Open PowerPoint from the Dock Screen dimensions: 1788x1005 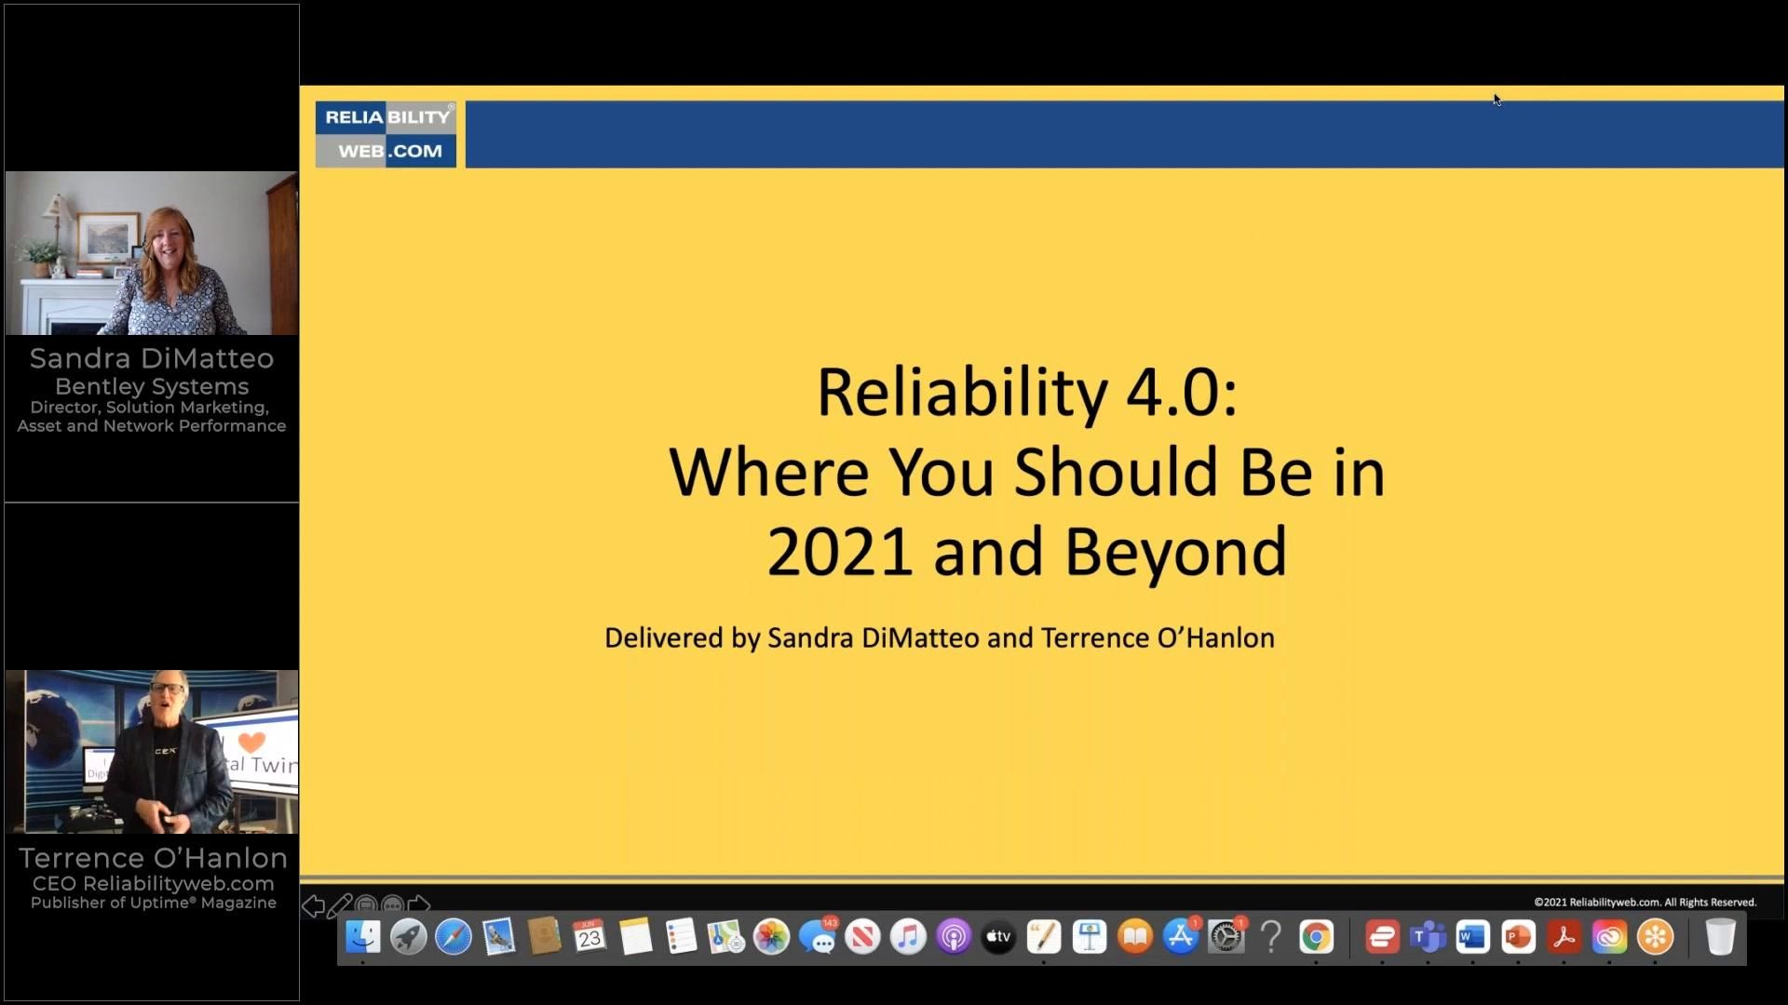coord(1518,938)
